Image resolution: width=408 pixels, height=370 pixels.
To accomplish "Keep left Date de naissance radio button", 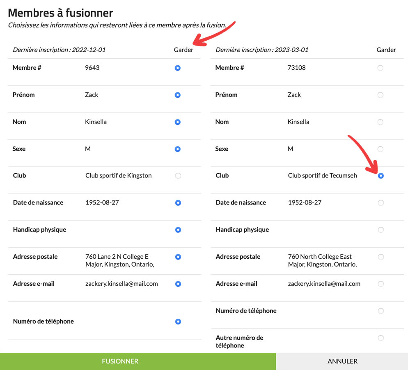I will click(x=178, y=203).
